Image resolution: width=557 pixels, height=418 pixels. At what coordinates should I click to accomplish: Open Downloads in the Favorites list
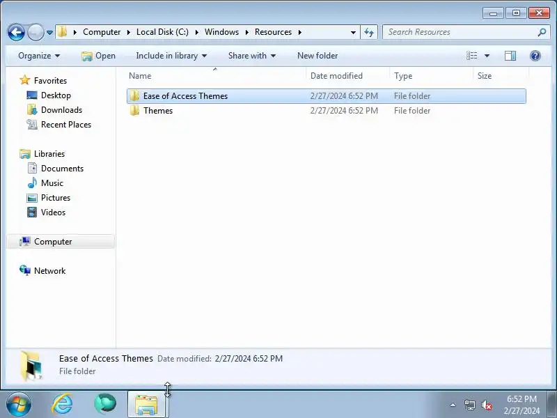61,110
